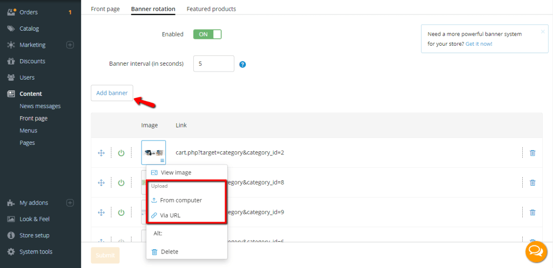Open Front page in sidebar
This screenshot has height=268, width=553.
(x=33, y=118)
